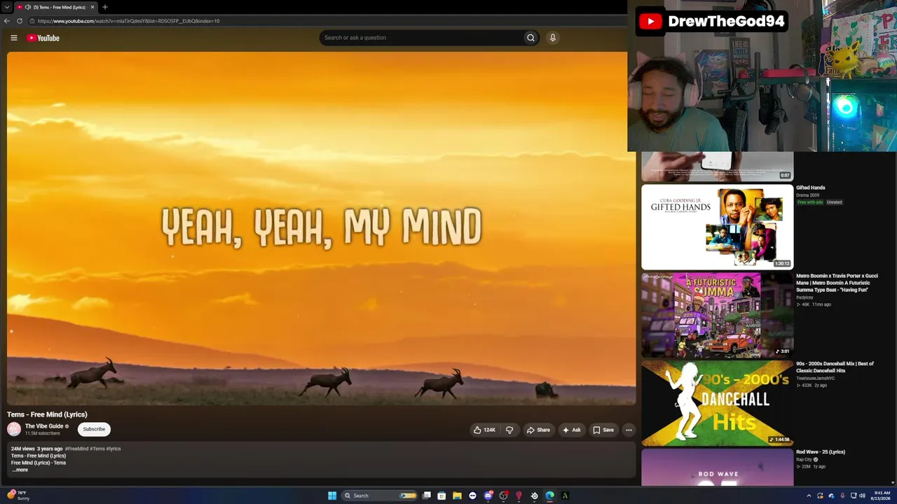Screen dimensions: 897x504
Task: Show hidden system tray icons
Action: pyautogui.click(x=809, y=496)
